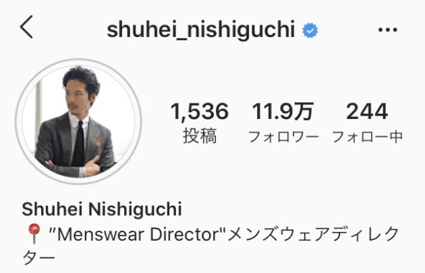Tap the 244 following number

[x=367, y=112]
